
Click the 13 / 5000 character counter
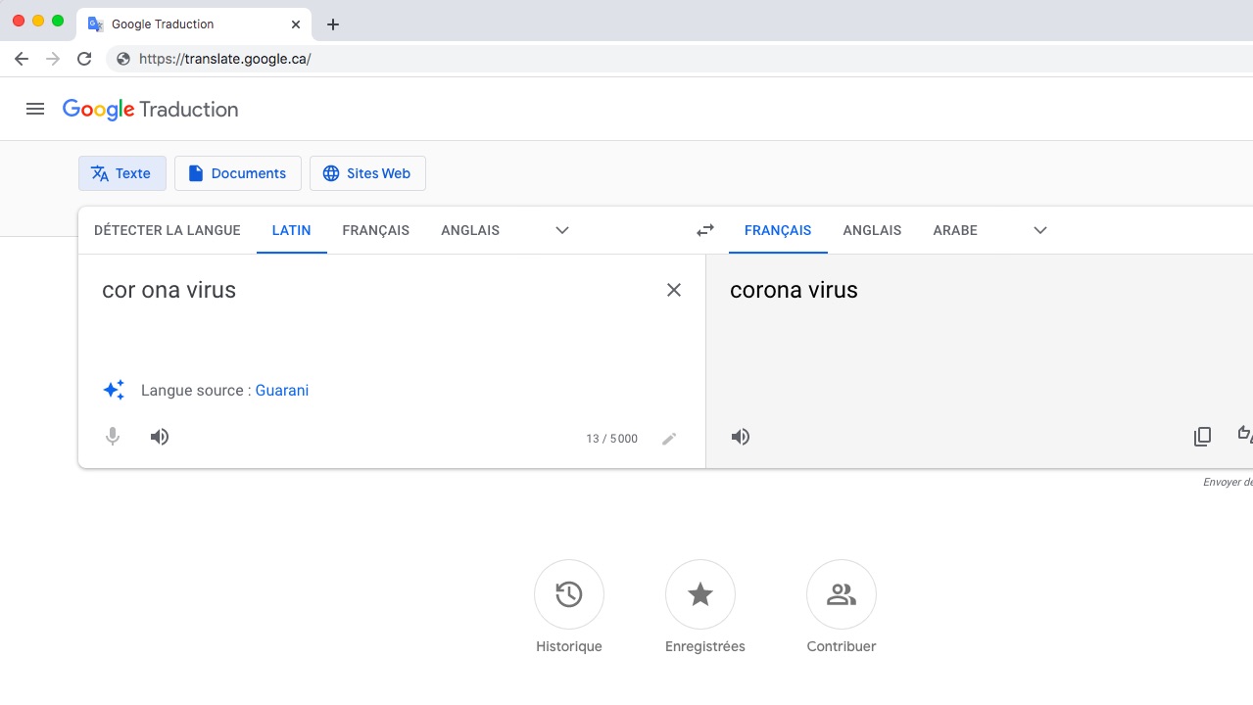coord(612,439)
